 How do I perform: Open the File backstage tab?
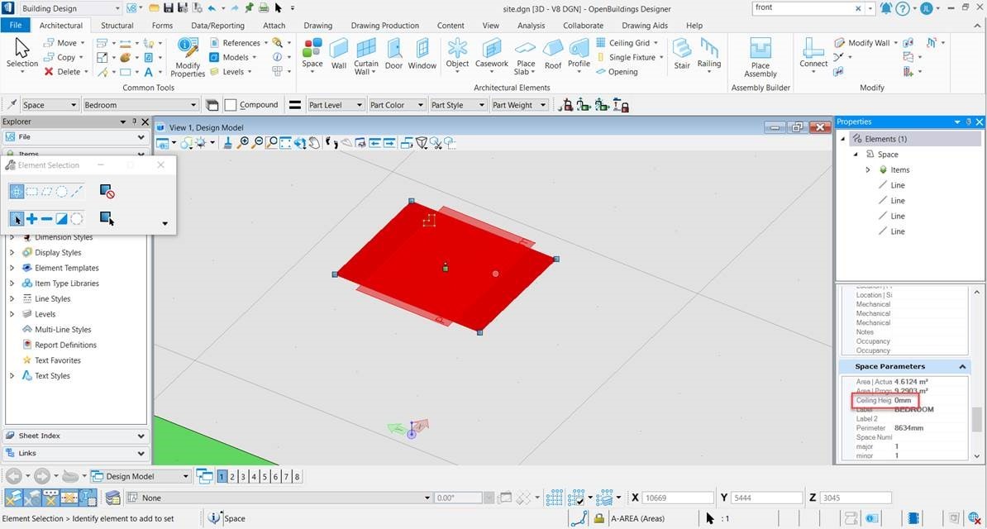point(16,25)
